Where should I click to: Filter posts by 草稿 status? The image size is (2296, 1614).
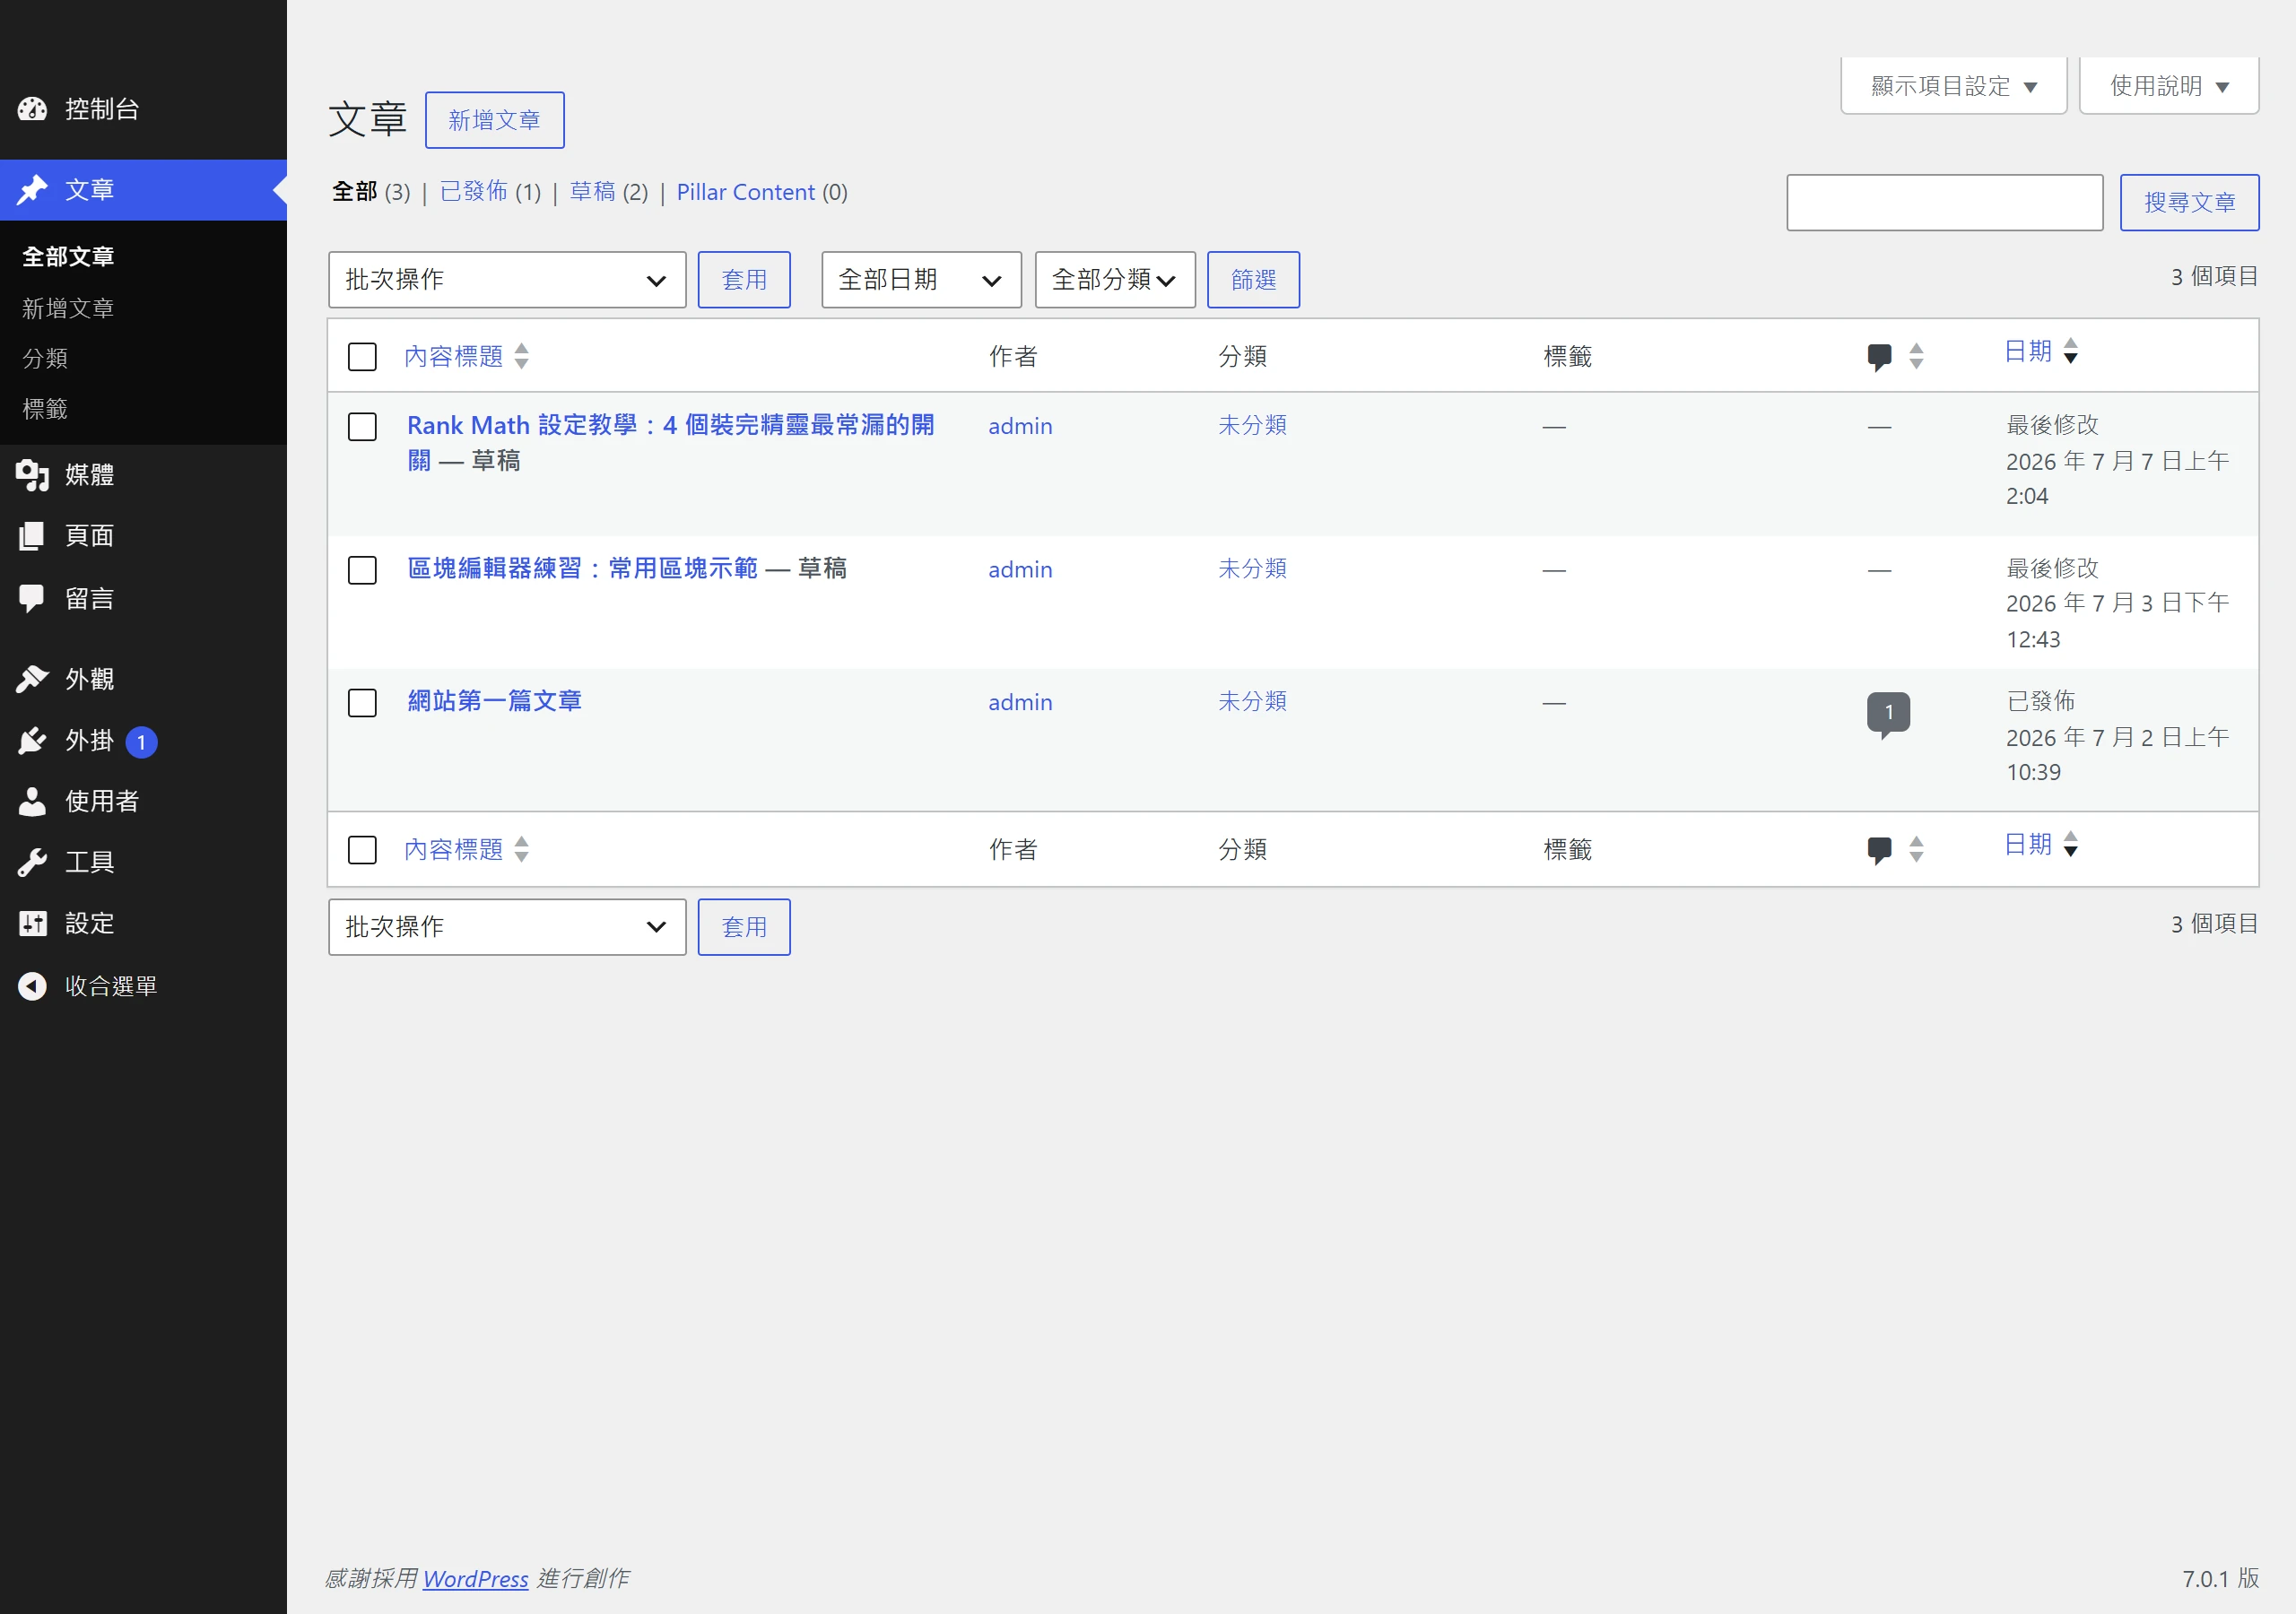pyautogui.click(x=592, y=192)
